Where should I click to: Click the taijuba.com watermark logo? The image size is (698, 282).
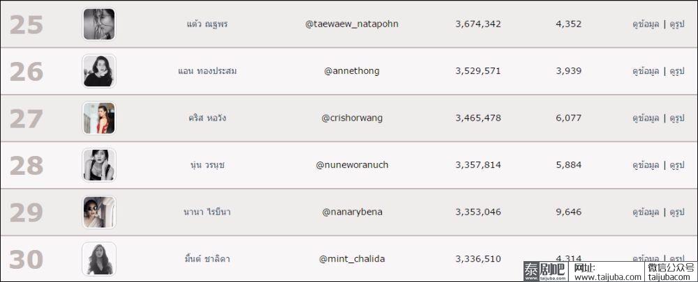(546, 272)
